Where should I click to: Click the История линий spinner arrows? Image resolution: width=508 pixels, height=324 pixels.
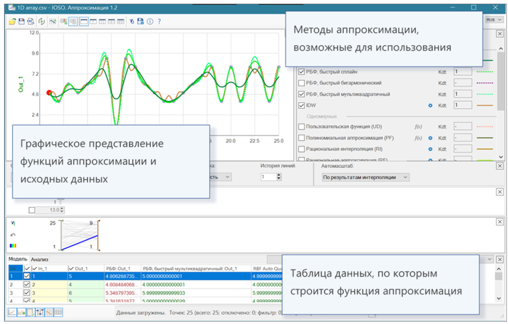[279, 177]
